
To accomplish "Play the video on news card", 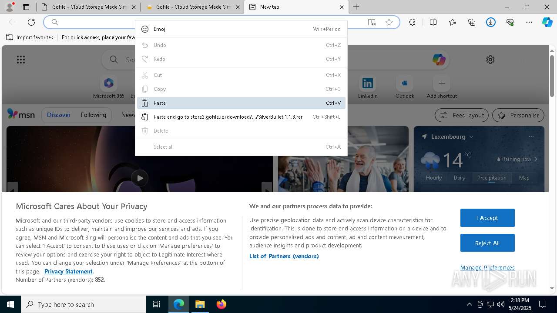I will point(140,178).
